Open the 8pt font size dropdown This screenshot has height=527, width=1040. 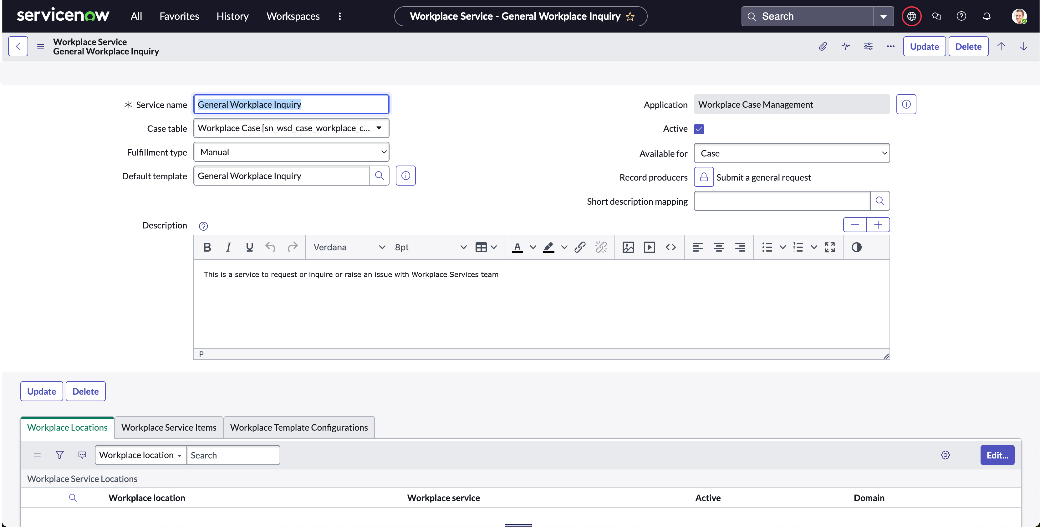tap(431, 247)
